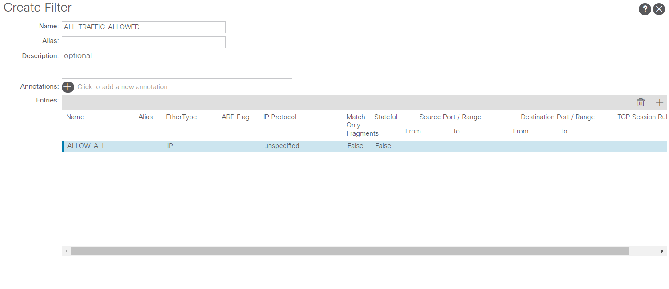
Task: Click the Alias column header in Entries
Action: click(x=146, y=117)
